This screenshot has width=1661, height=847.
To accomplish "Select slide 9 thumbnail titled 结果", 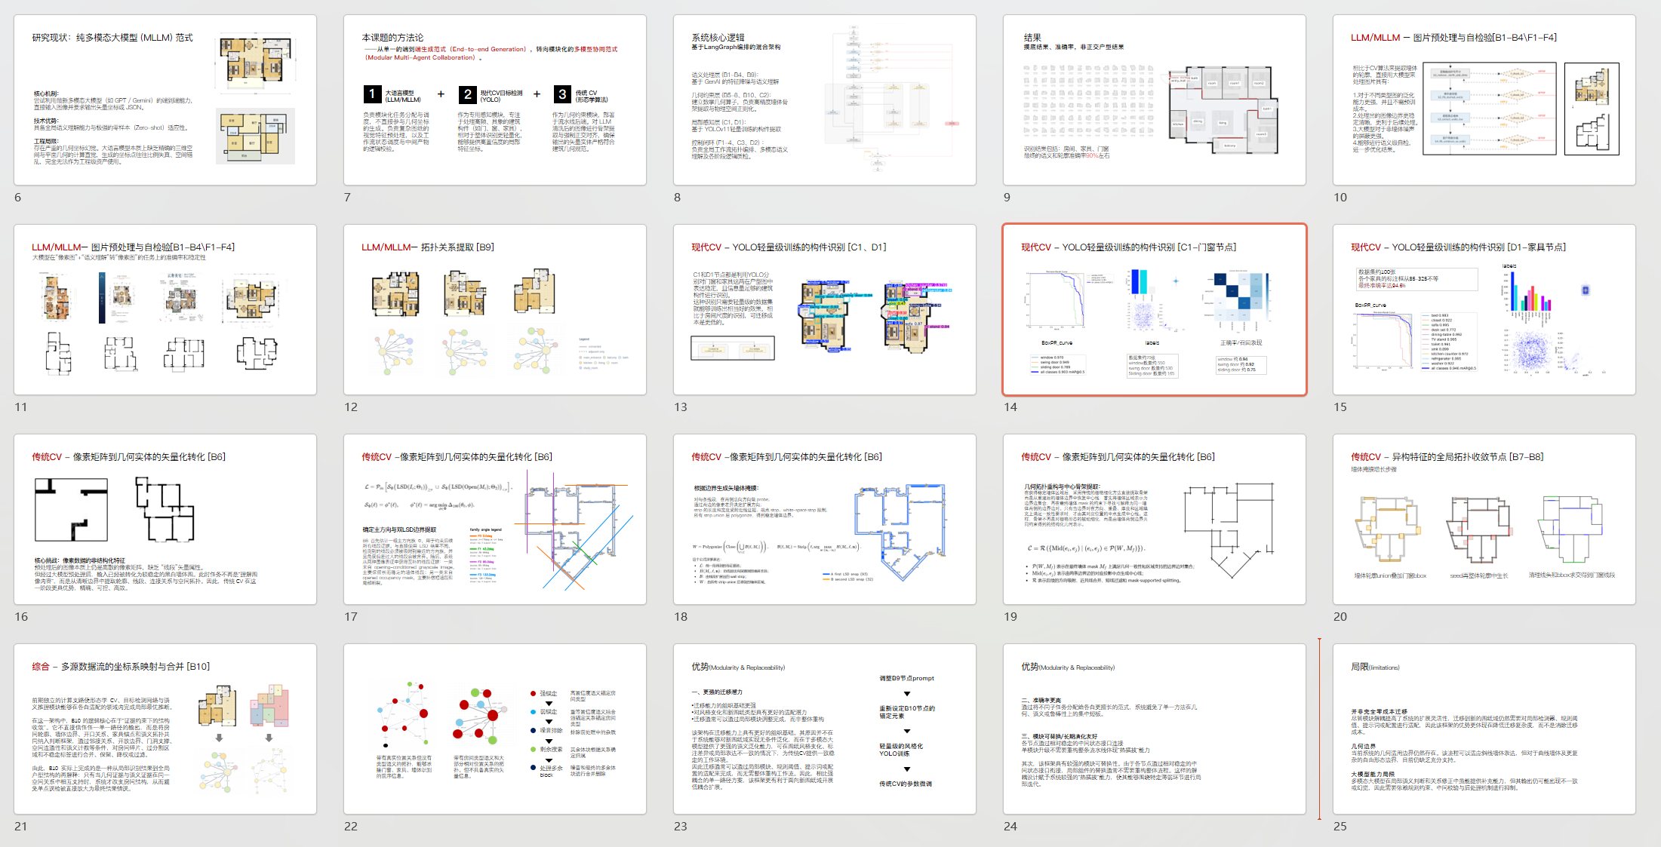I will pyautogui.click(x=1155, y=100).
